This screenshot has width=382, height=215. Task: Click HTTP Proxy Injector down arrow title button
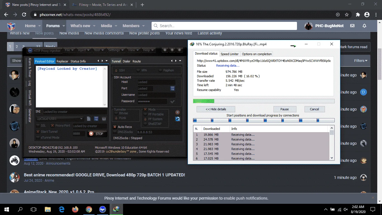click(x=165, y=50)
